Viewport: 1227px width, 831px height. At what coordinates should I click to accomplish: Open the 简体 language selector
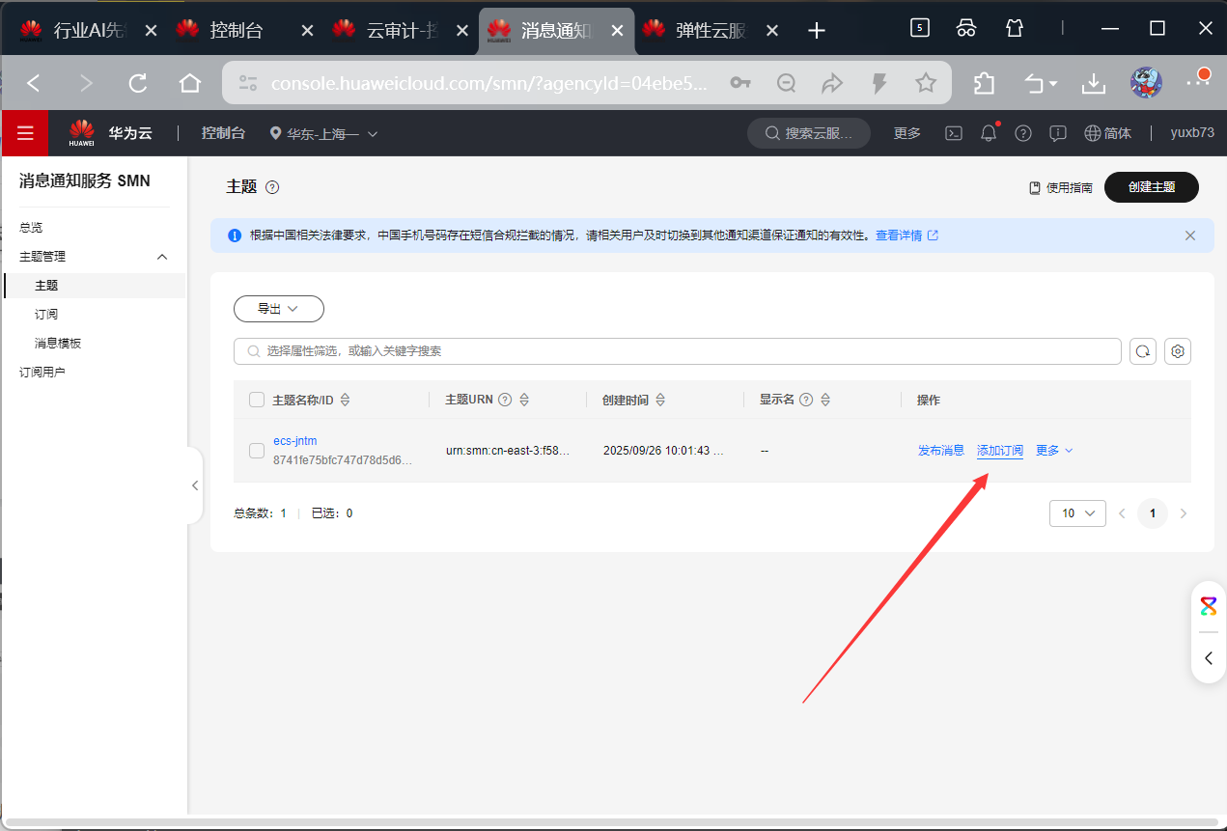tap(1108, 133)
